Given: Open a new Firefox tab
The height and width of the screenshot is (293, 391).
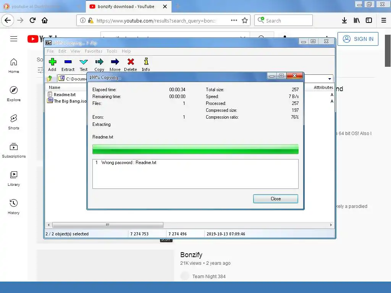Looking at the screenshot, I should tap(178, 6).
